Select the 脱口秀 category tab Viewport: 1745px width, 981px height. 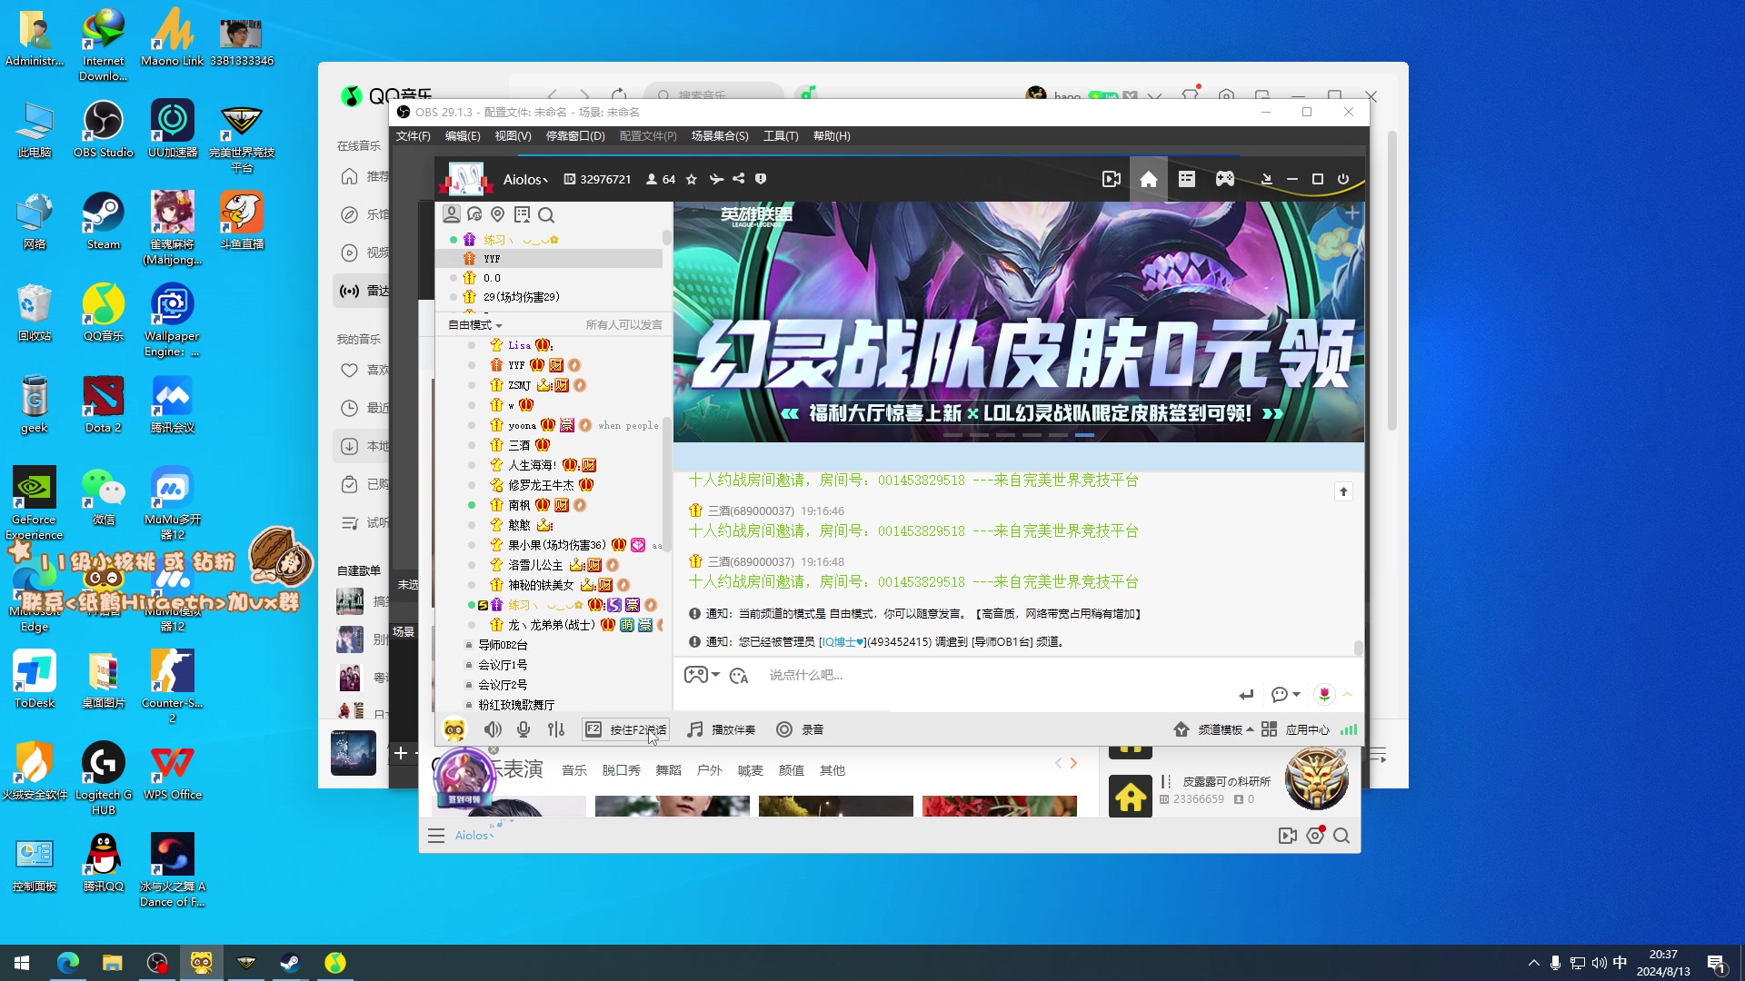621,770
